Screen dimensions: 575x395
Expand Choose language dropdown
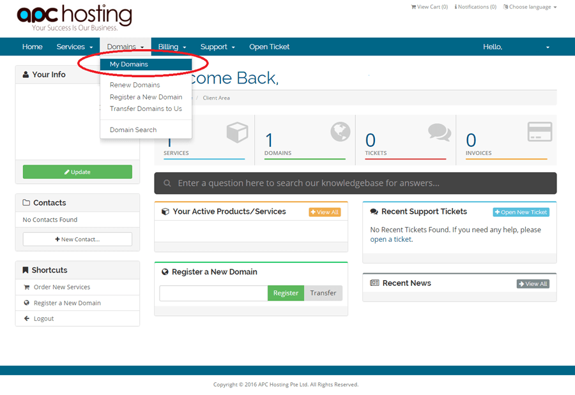[530, 7]
